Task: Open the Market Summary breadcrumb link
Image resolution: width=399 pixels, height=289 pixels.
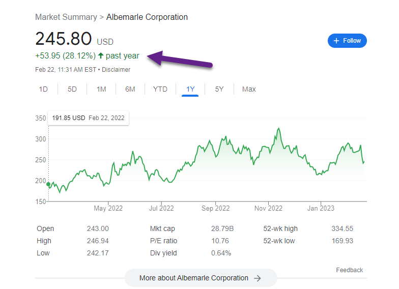Action: coord(66,17)
